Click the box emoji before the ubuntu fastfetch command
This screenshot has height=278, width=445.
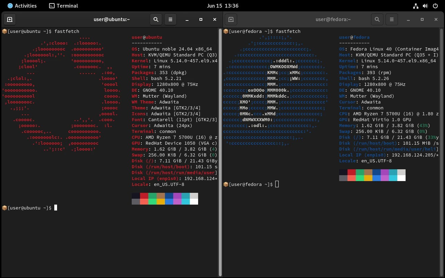click(4, 31)
